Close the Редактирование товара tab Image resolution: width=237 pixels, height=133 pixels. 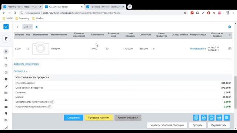coord(40,7)
